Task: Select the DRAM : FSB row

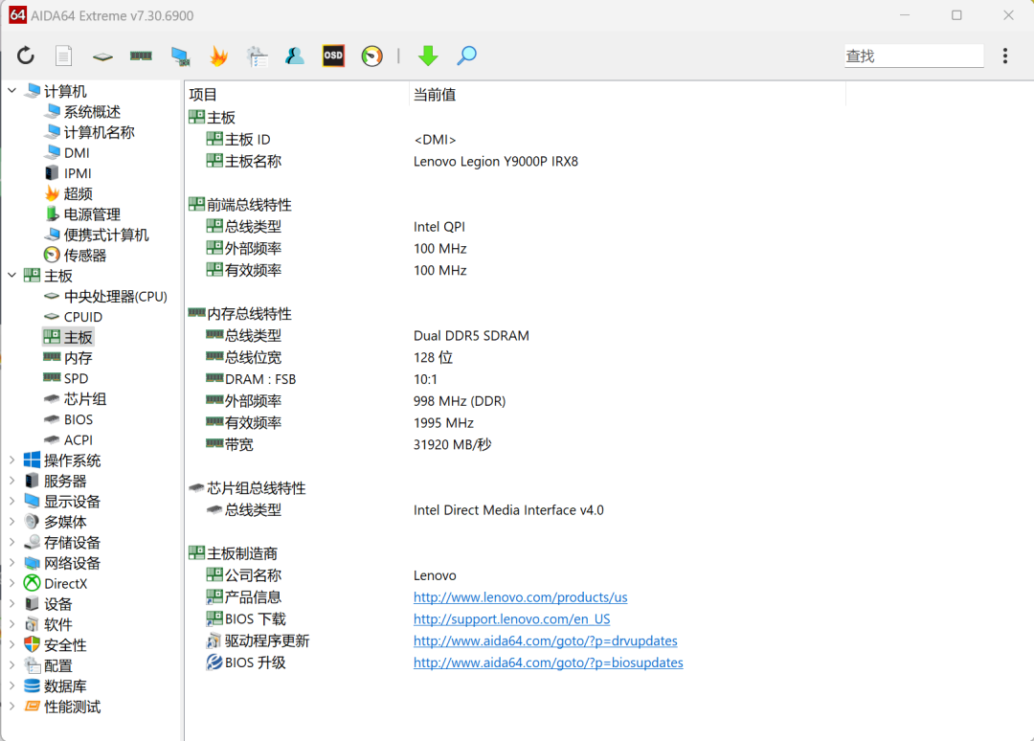Action: pos(514,378)
